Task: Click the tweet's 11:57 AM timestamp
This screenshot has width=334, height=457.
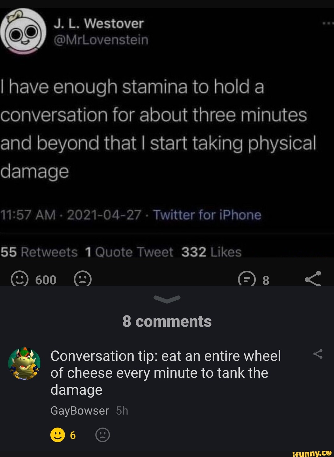Action: point(28,215)
